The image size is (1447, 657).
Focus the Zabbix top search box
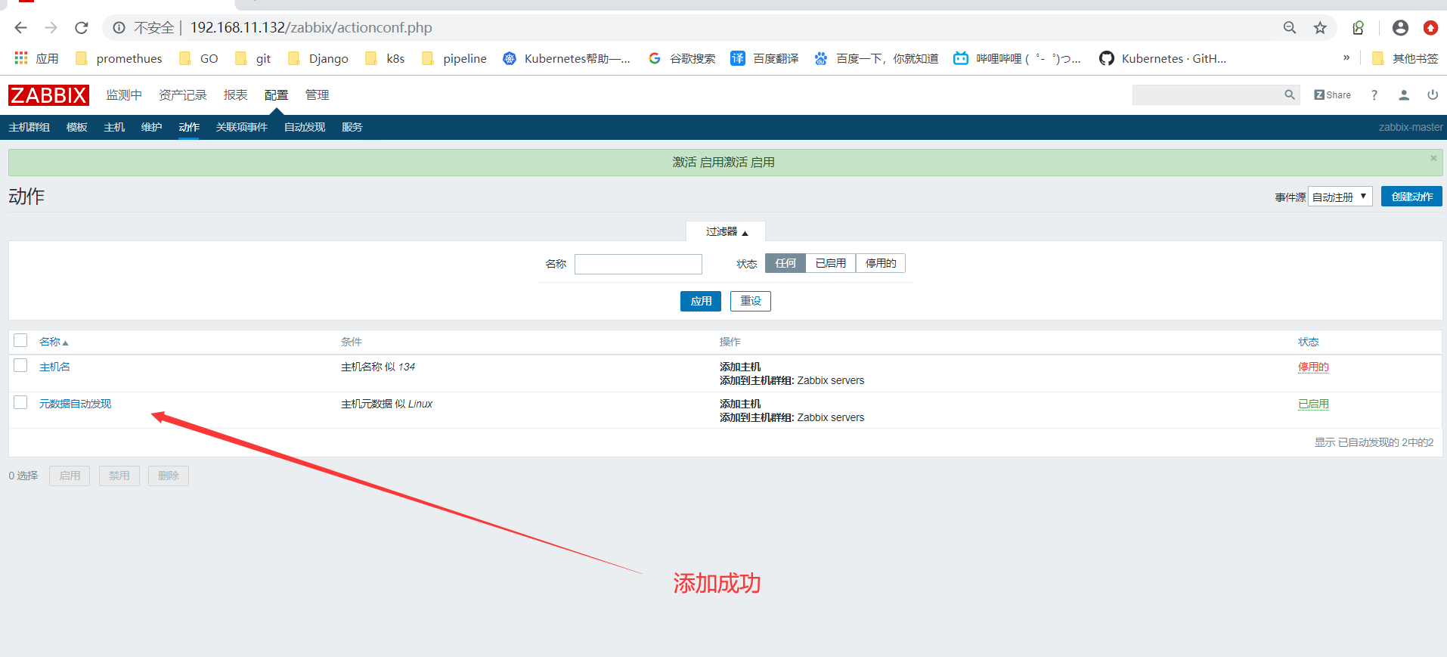1207,95
